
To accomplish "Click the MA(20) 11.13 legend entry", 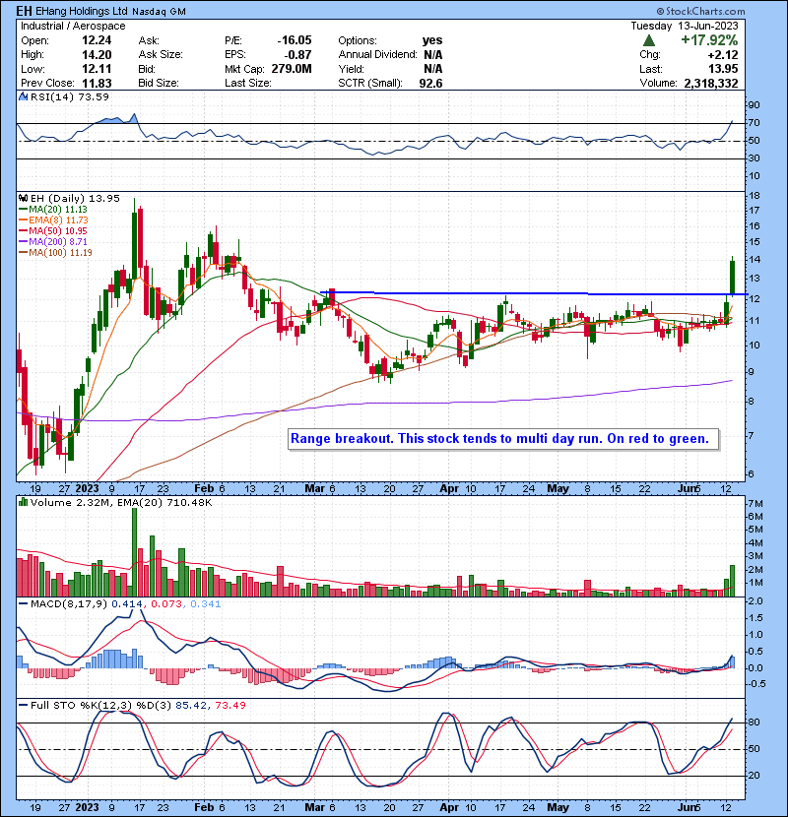I will pyautogui.click(x=58, y=210).
